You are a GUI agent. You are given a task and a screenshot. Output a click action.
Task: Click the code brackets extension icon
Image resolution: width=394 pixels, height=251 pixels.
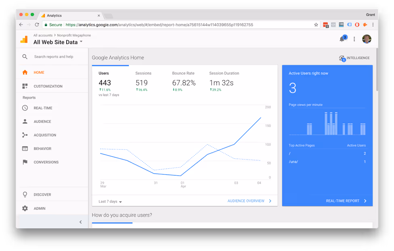333,25
